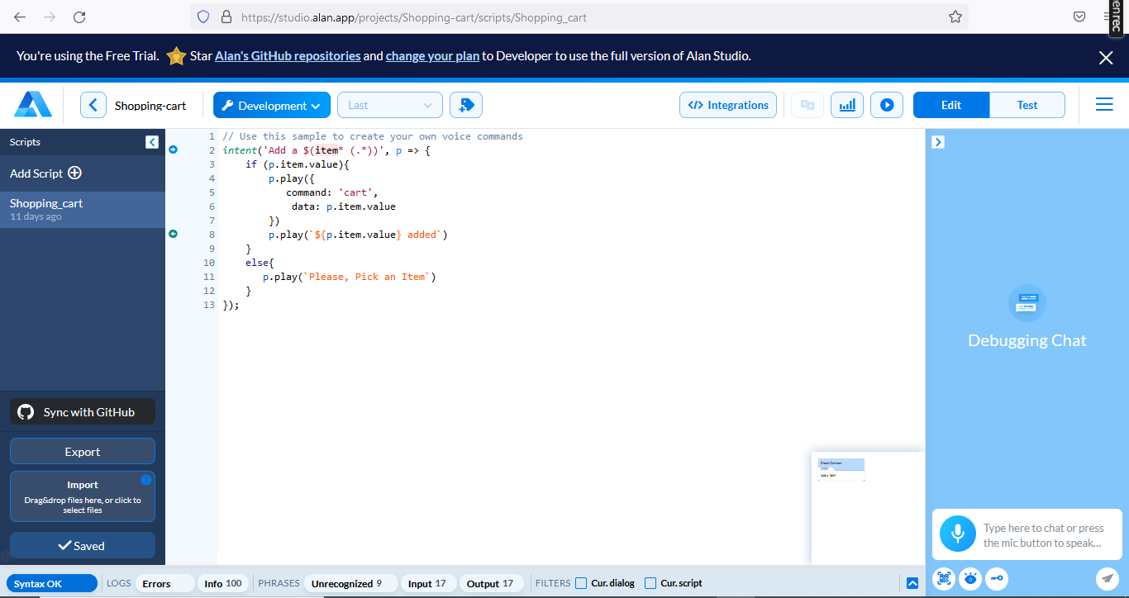Open the QR code scanner icon

click(944, 579)
